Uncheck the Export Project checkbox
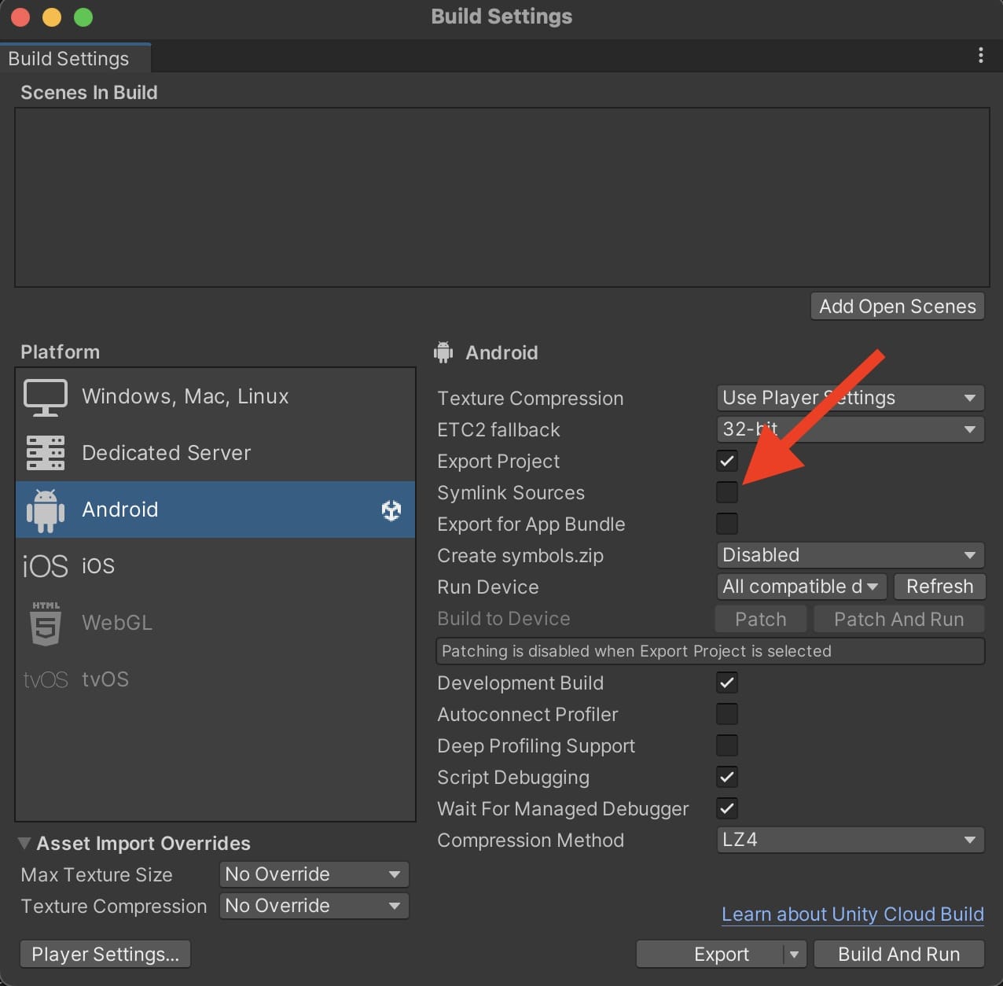Viewport: 1003px width, 986px height. coord(727,461)
